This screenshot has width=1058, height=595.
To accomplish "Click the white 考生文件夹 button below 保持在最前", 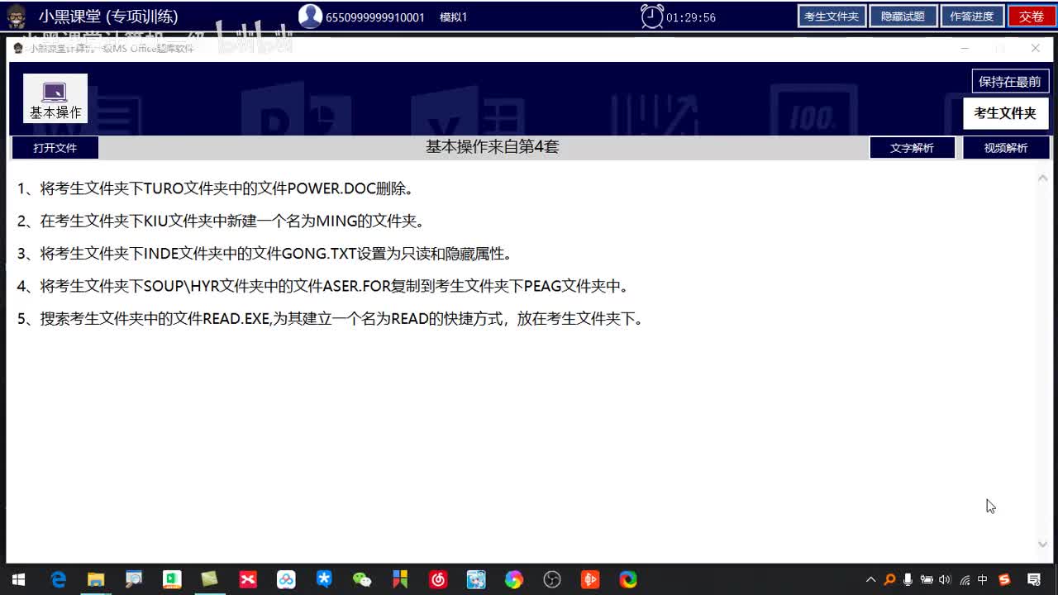I will tap(1005, 113).
